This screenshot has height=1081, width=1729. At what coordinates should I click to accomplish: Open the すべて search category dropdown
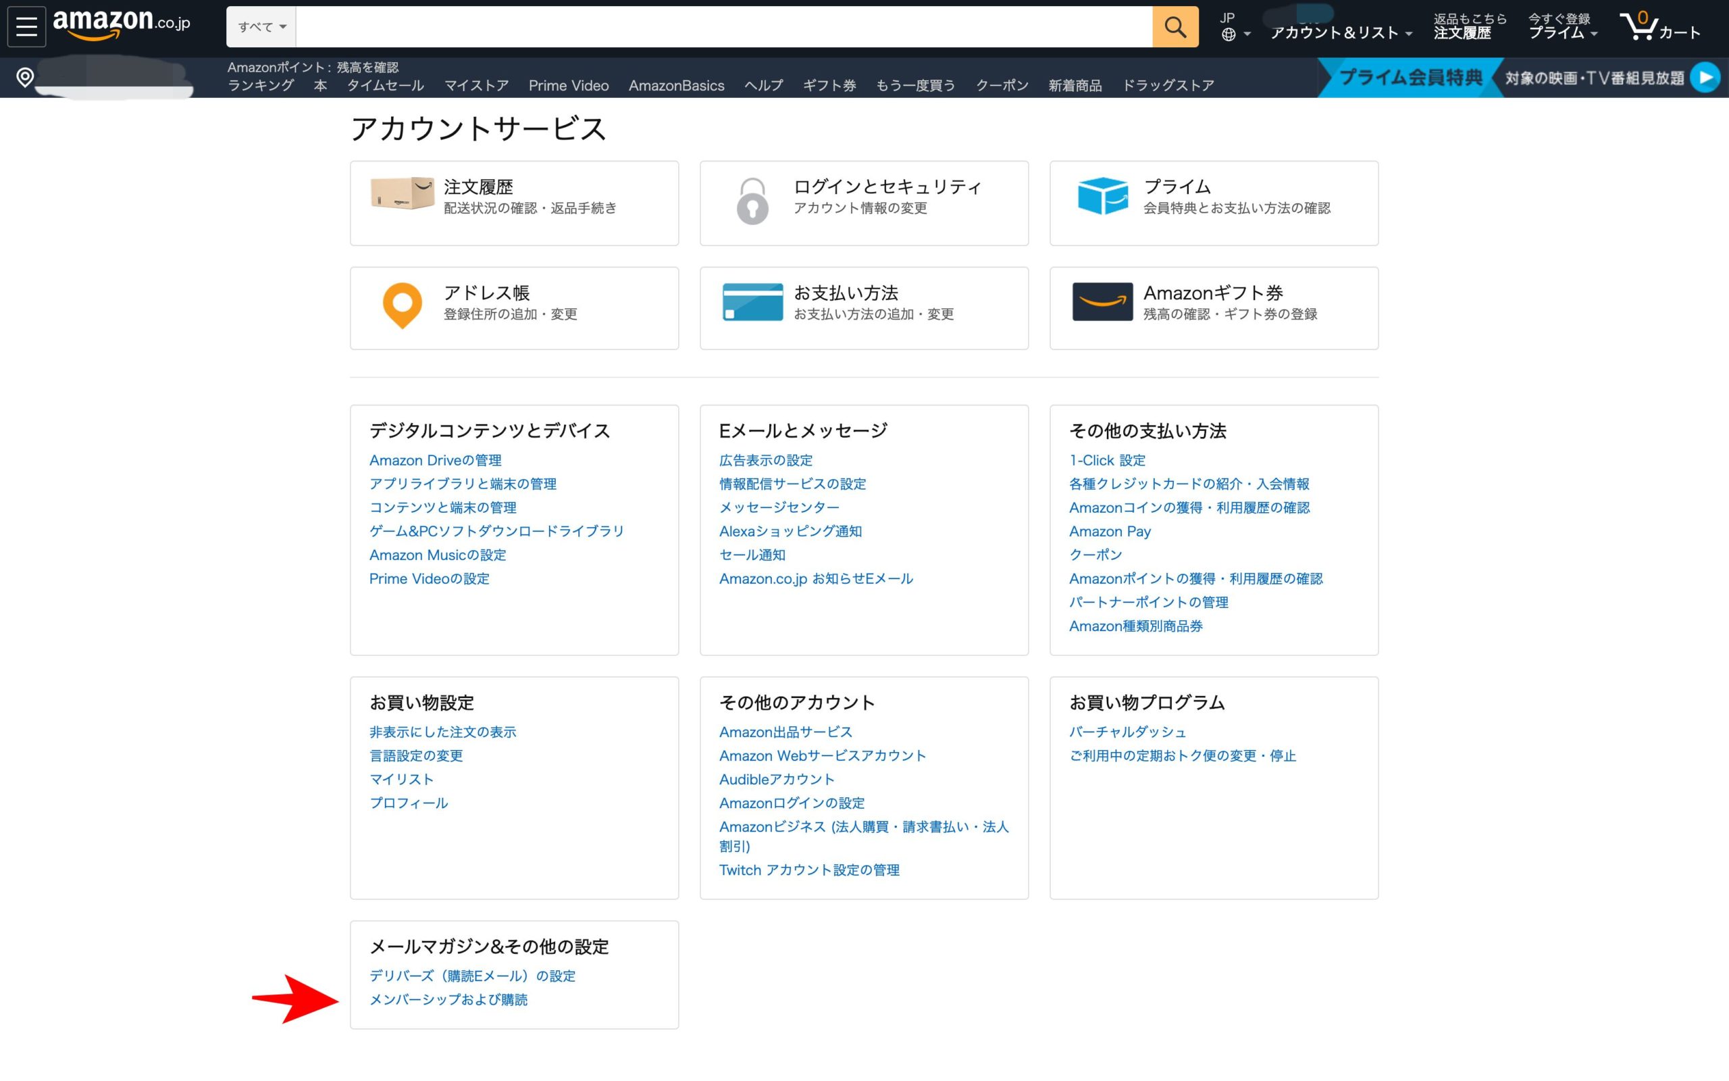click(x=260, y=26)
